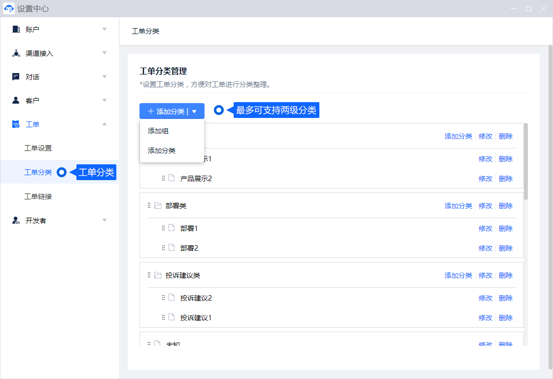553x379 pixels.
Task: Click the 渠道接入 network icon
Action: pos(16,53)
